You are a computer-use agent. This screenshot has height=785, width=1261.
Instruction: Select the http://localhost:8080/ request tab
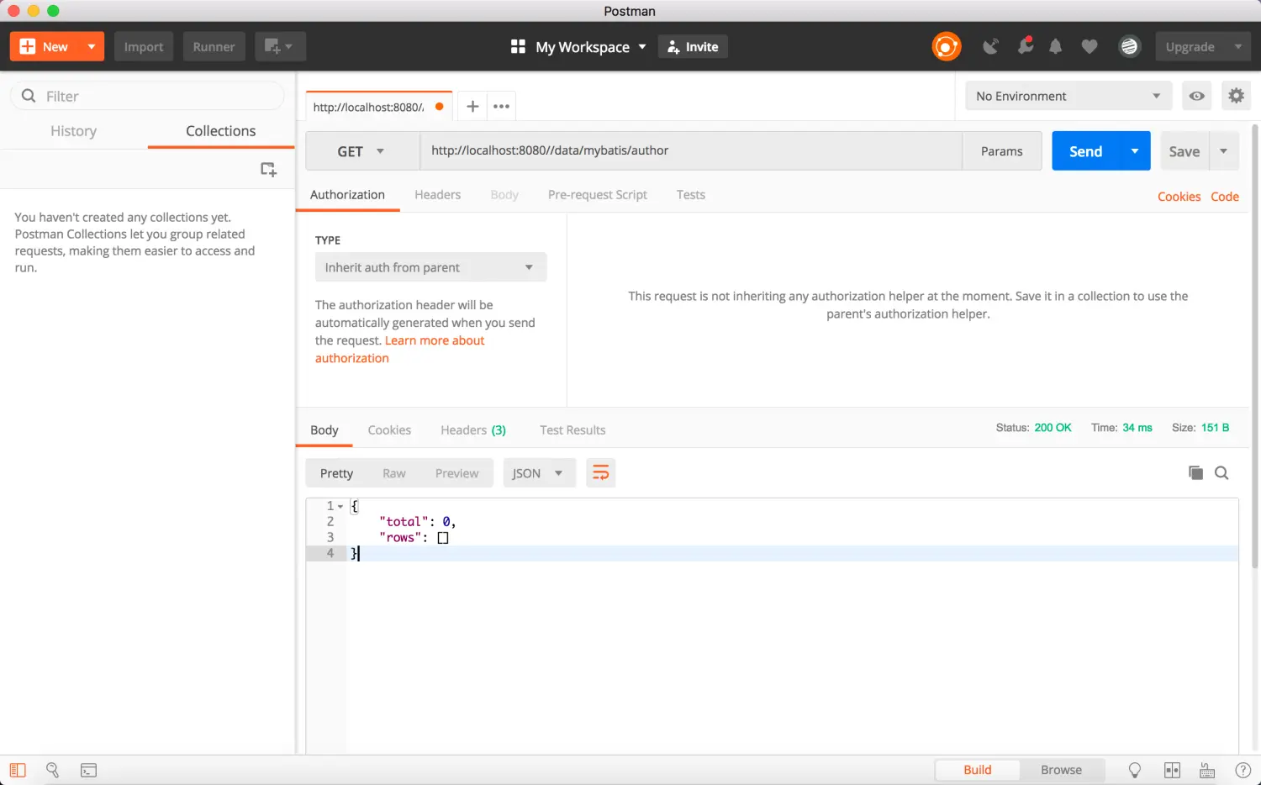(x=378, y=107)
